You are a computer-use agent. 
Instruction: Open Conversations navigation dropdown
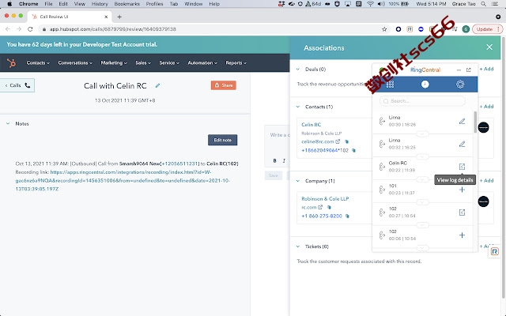coord(75,63)
